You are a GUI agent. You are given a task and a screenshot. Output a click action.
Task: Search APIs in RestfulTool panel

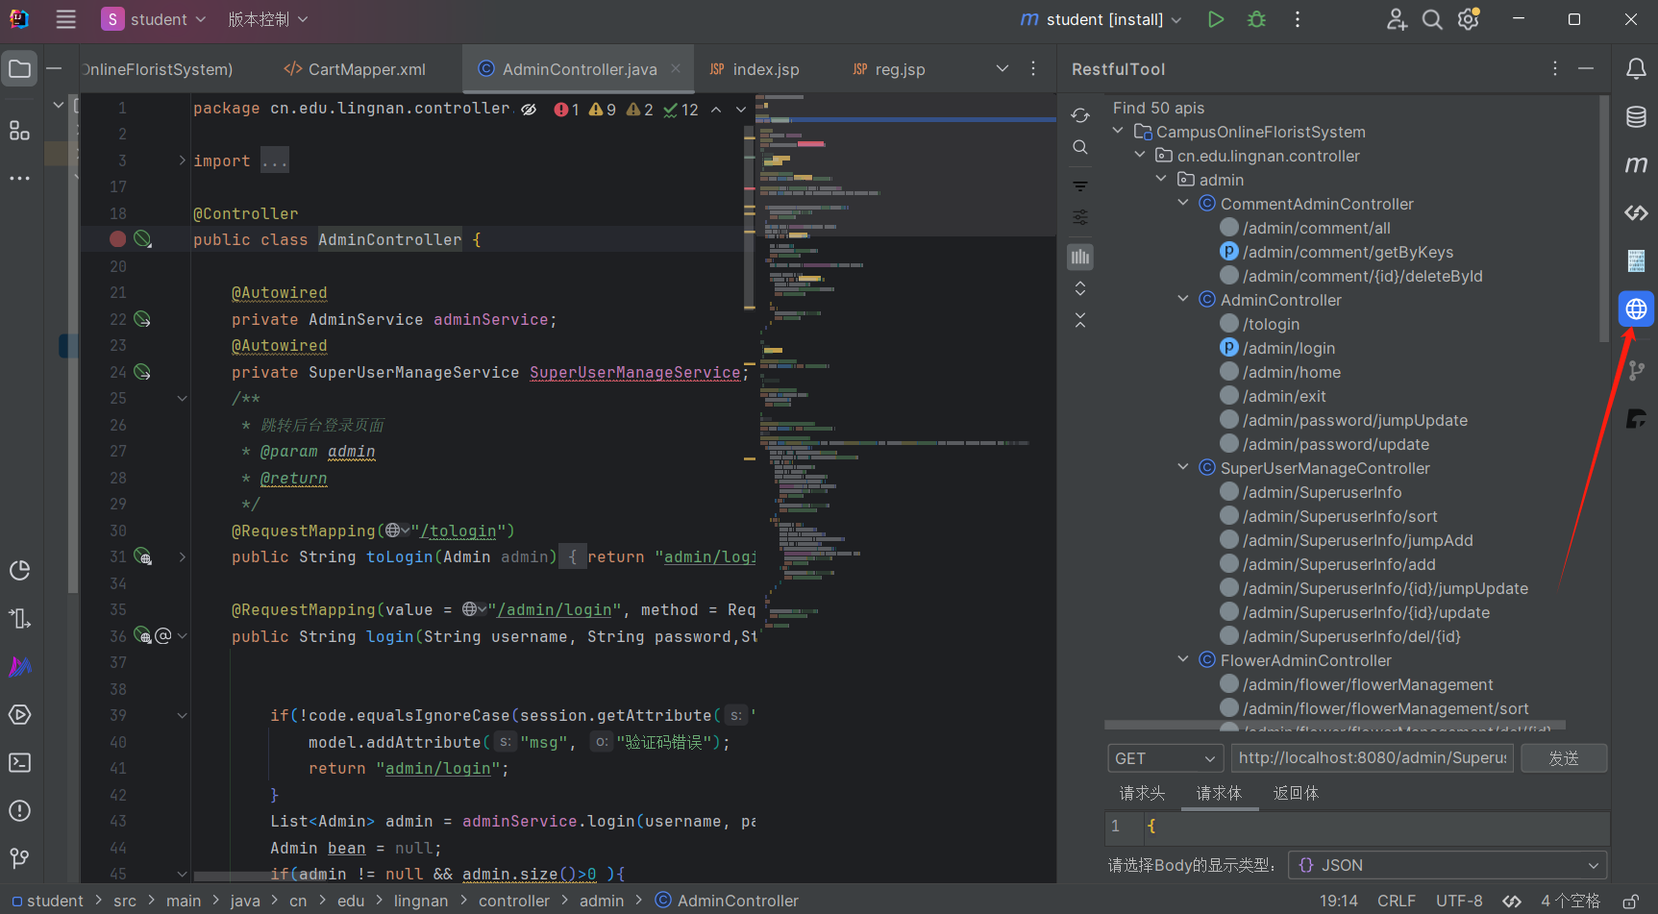(x=1080, y=147)
